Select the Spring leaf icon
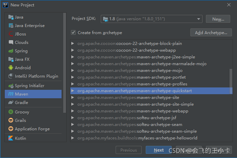This screenshot has width=237, height=158. [11, 51]
